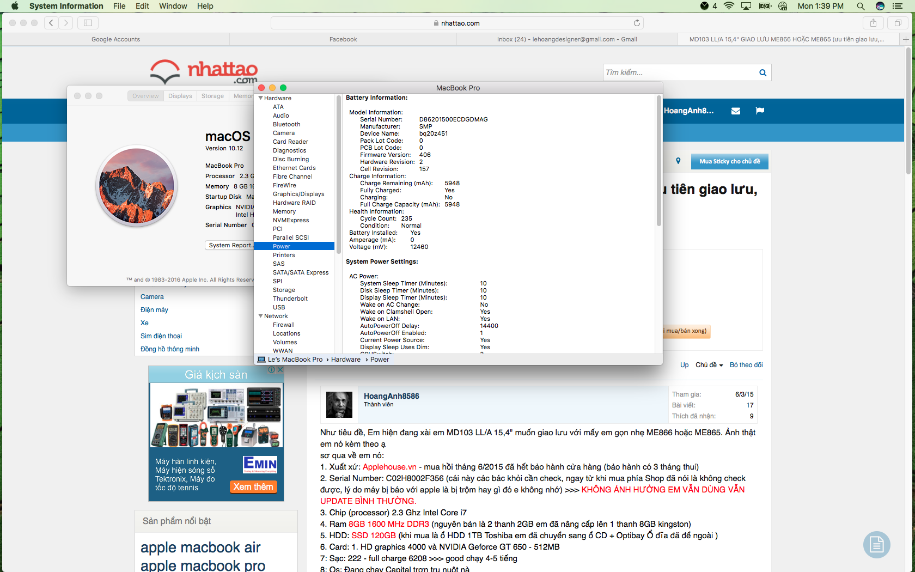Select Graphics/Displays in hardware list
Viewport: 915px width, 572px height.
pyautogui.click(x=298, y=194)
